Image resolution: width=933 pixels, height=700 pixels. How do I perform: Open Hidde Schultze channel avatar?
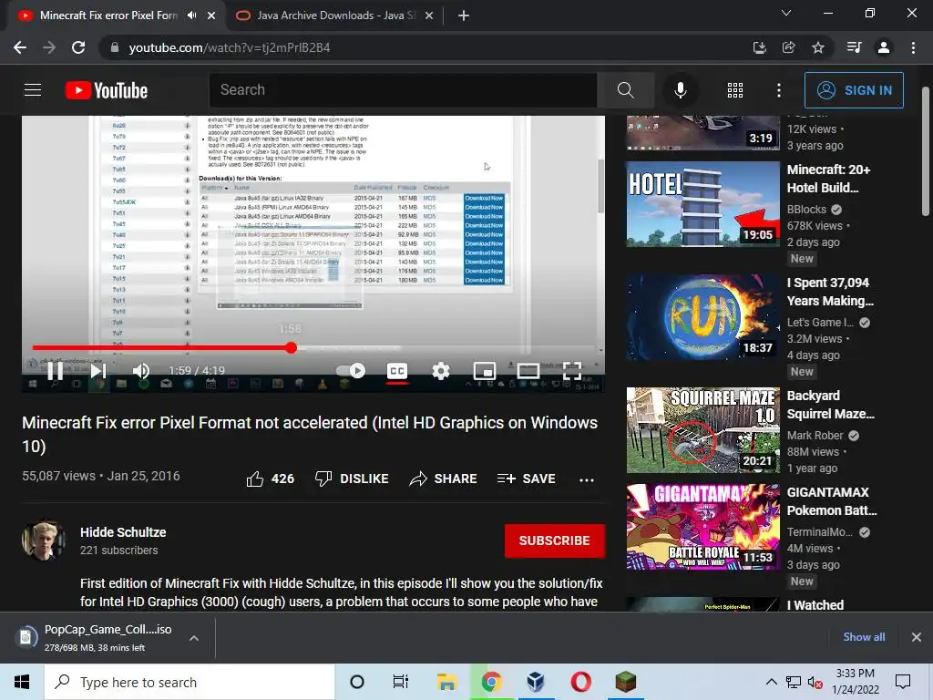(43, 540)
